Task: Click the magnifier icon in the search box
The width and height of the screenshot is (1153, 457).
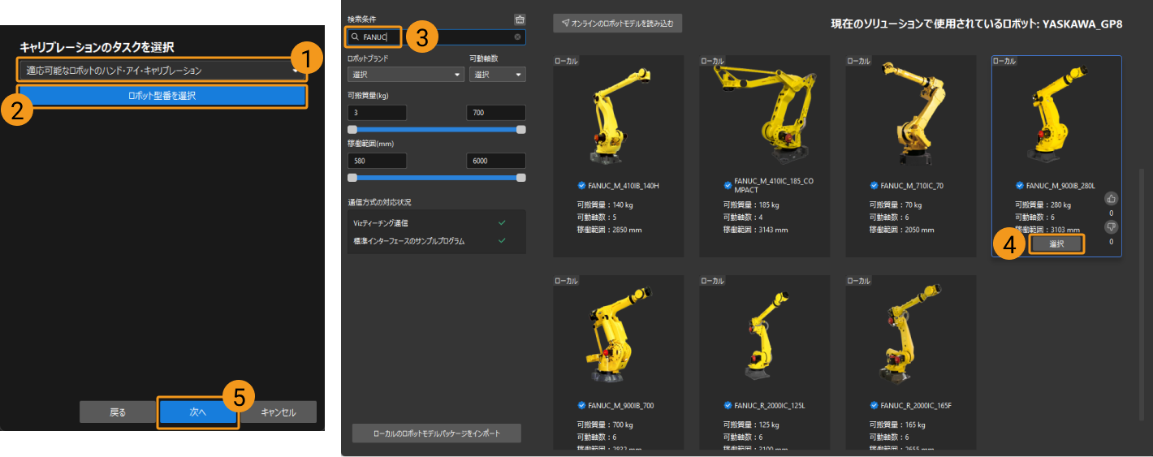Action: (x=356, y=37)
